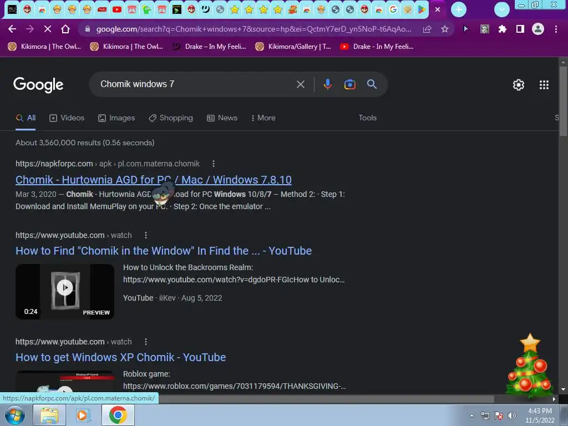Click the pixel character extension icon

pos(484,29)
